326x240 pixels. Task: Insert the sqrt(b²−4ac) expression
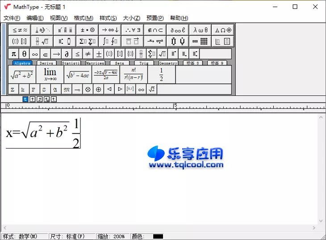point(78,74)
